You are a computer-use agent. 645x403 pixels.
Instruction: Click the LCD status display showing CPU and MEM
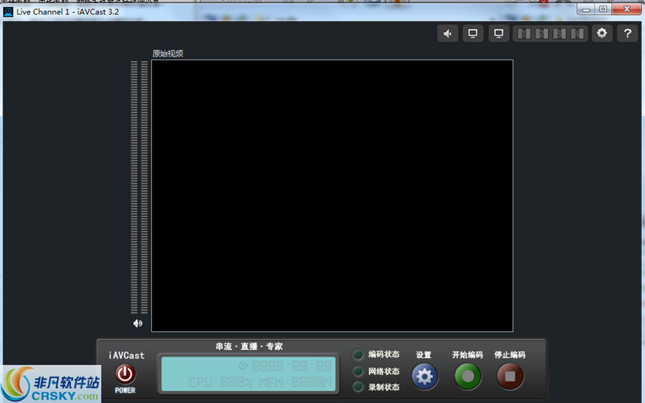coord(249,374)
